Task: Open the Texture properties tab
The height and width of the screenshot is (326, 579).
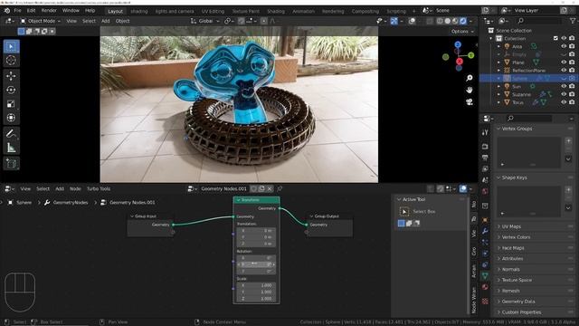Action: coord(485,302)
